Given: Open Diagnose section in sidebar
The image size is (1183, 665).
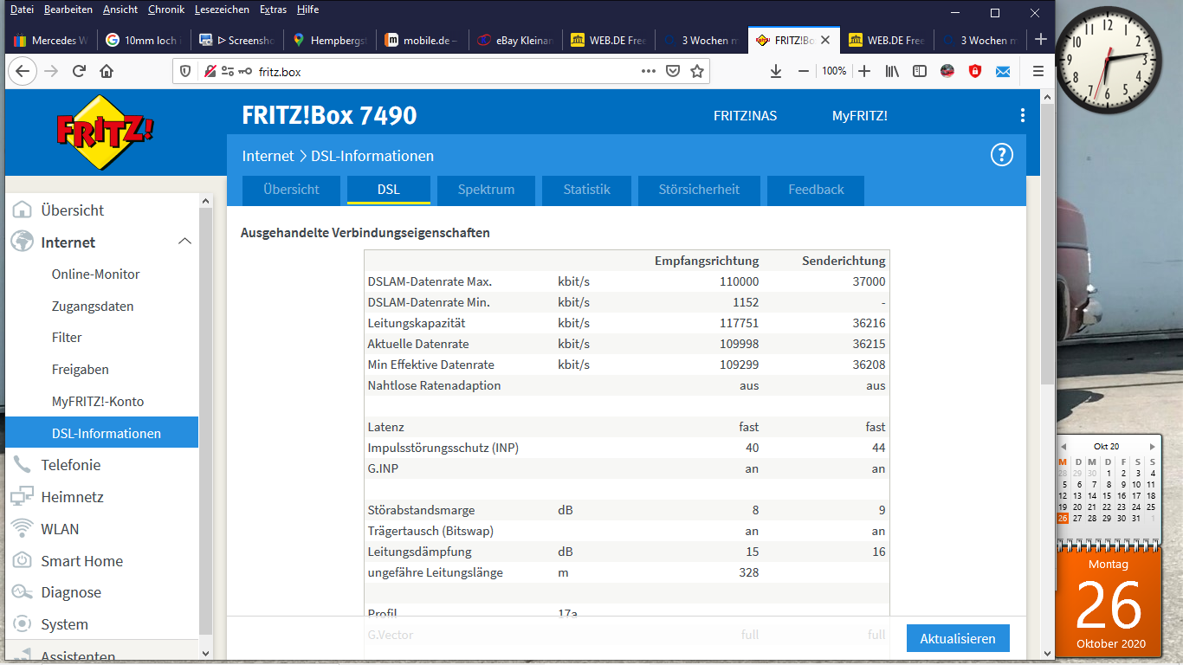Looking at the screenshot, I should 71,592.
